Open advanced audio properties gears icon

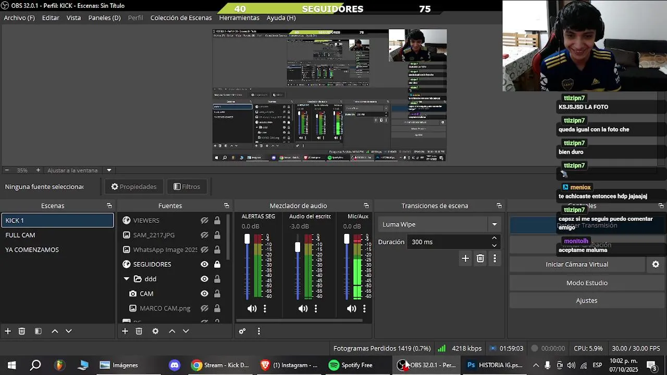tap(242, 331)
